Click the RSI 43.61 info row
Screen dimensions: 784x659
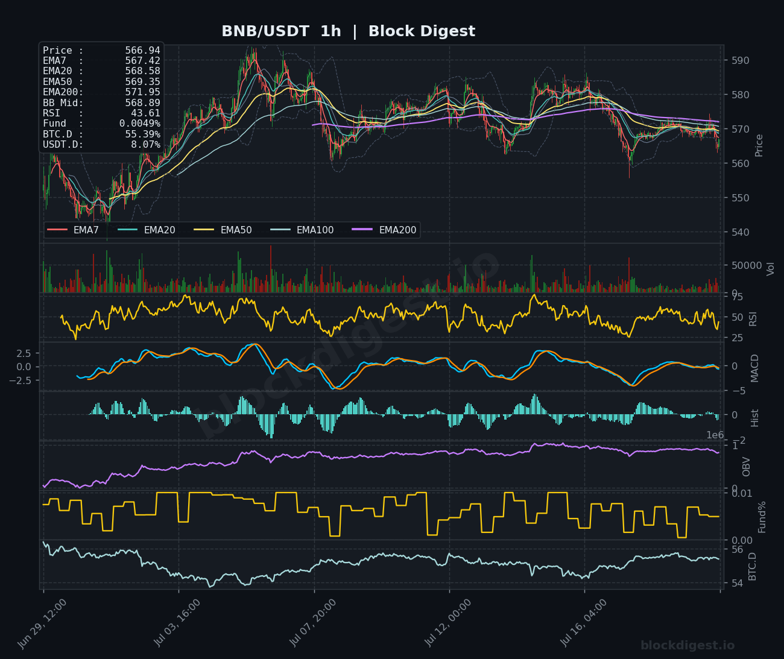coord(101,113)
